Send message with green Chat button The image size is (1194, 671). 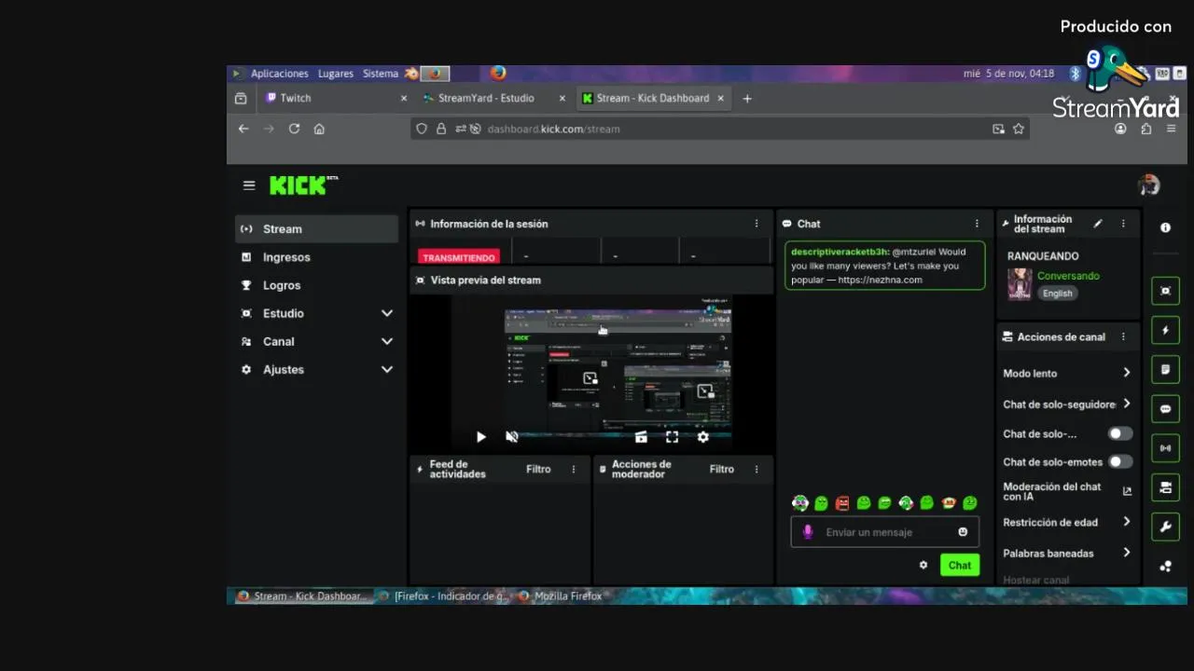tap(960, 565)
